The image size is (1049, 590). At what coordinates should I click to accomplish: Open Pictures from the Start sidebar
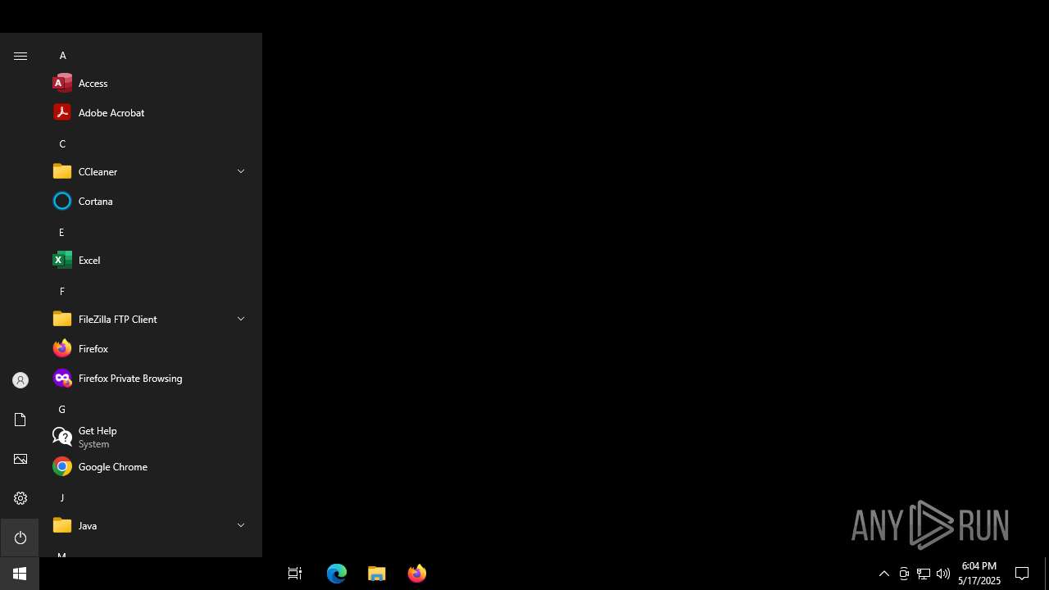tap(20, 459)
